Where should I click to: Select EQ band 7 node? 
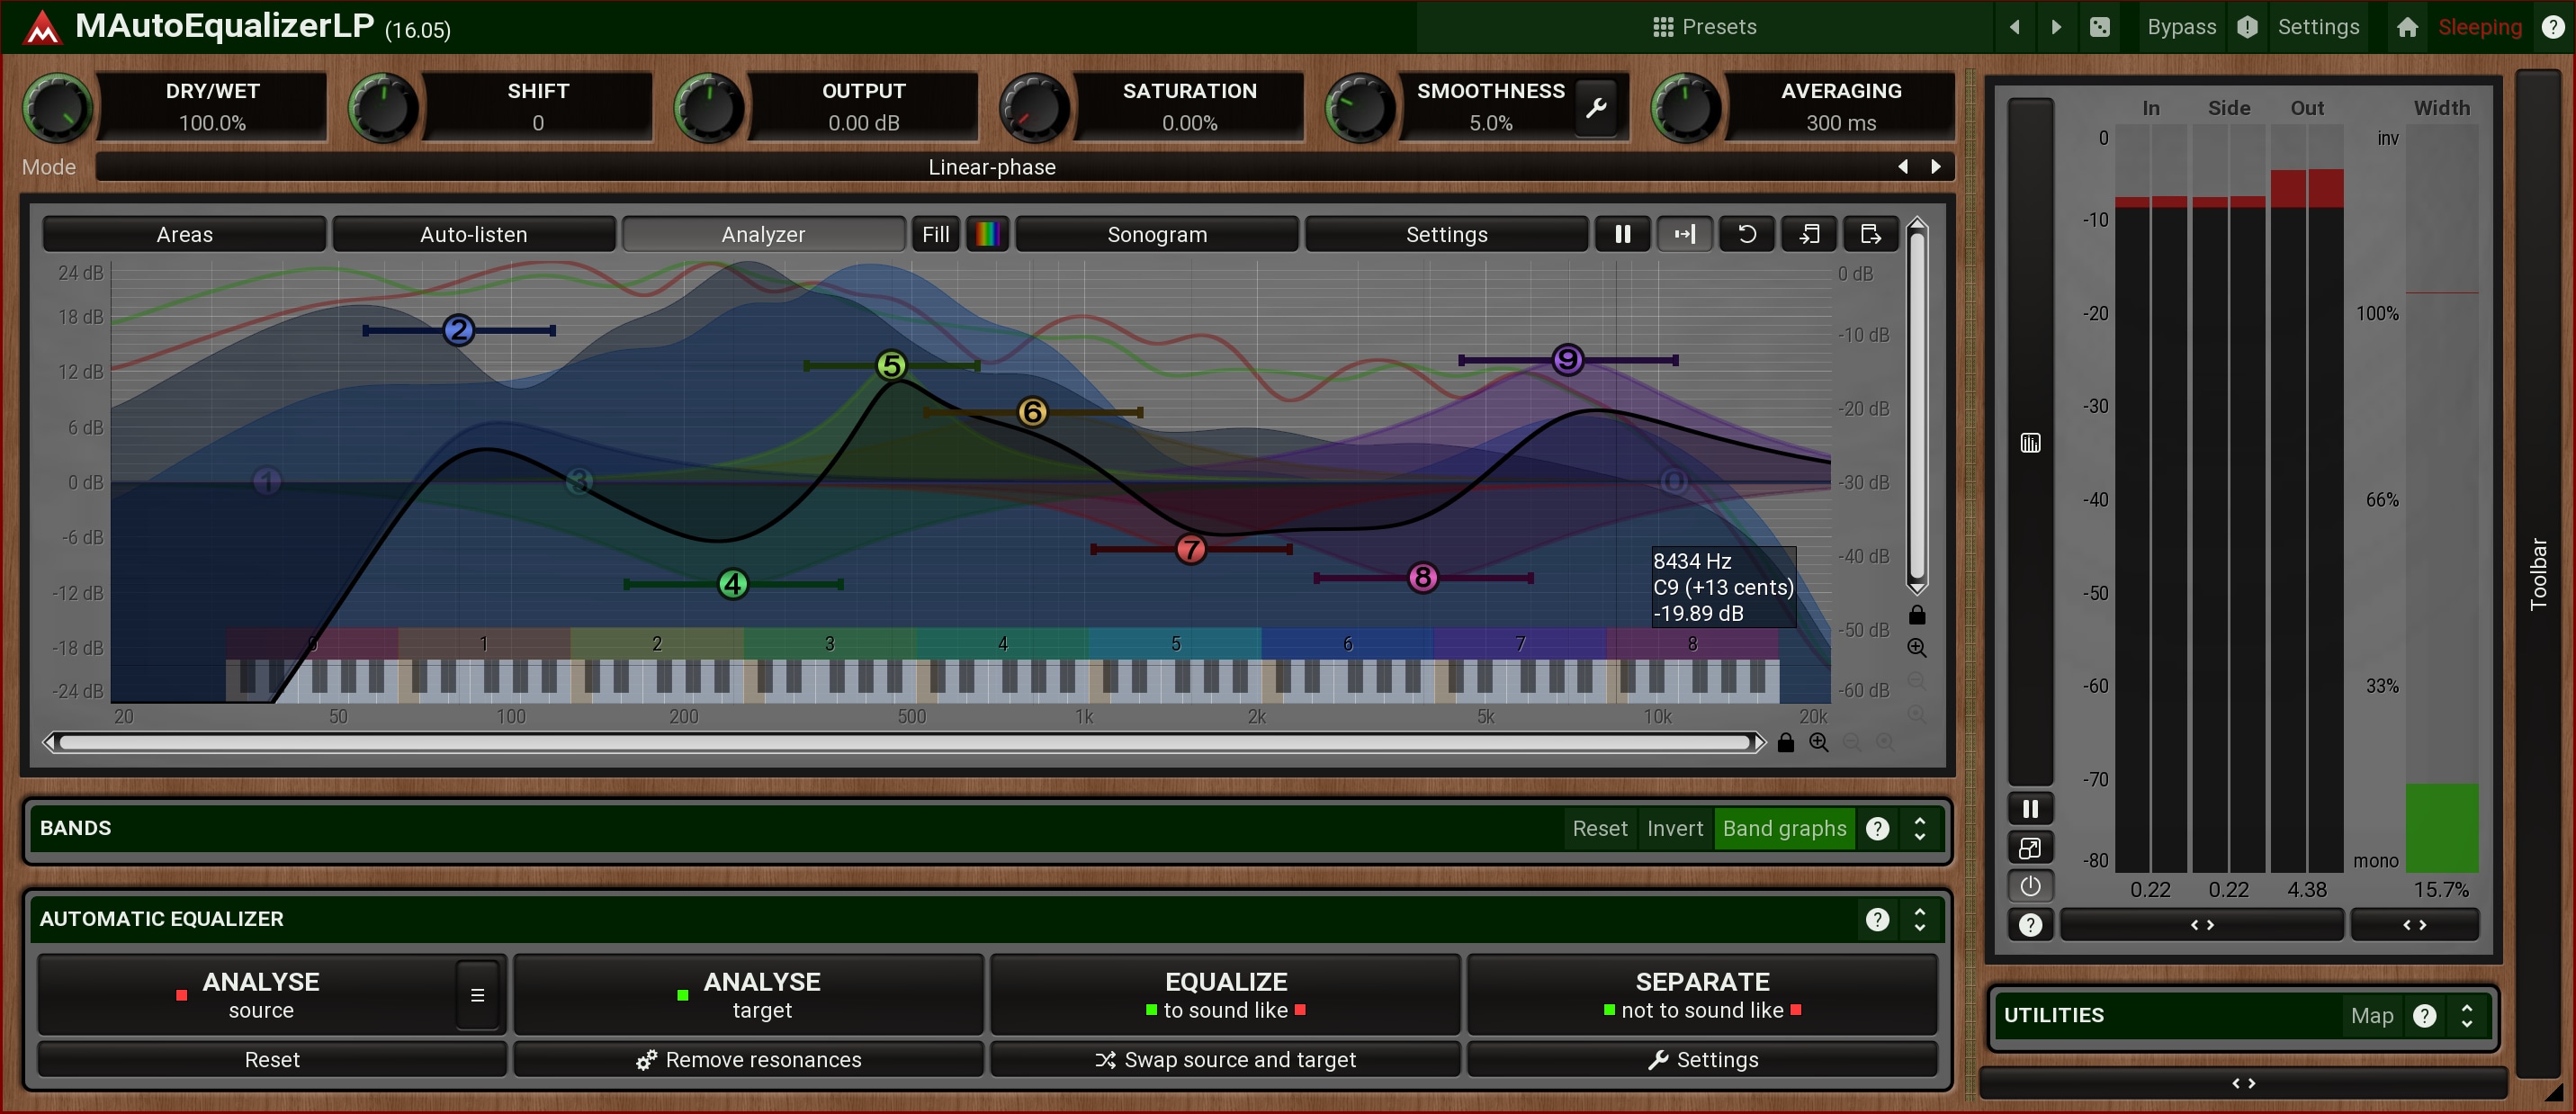coord(1191,549)
